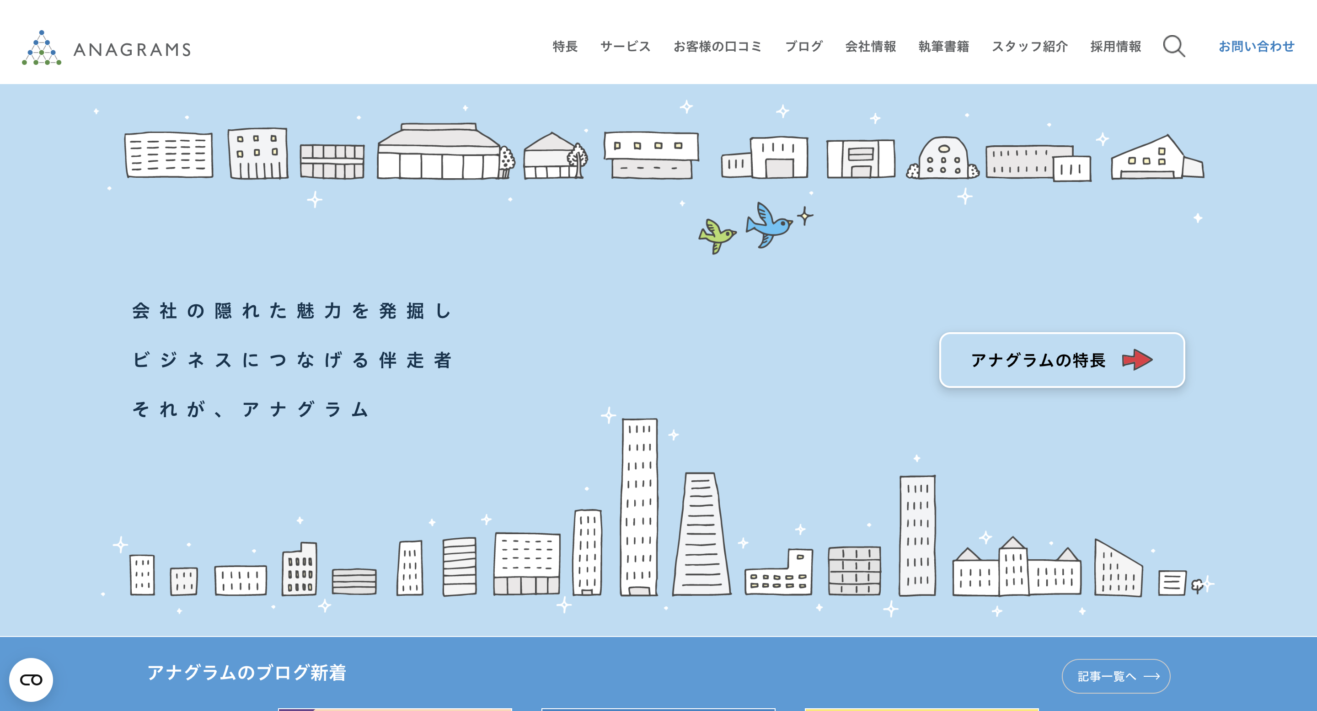
Task: Click the アナグラムの特長 button
Action: point(1062,360)
